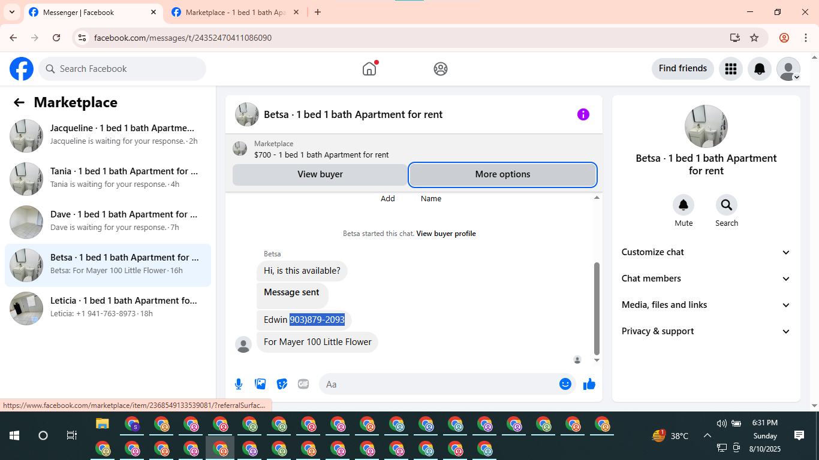The width and height of the screenshot is (819, 460).
Task: Open File Explorer from the taskbar
Action: 103,423
